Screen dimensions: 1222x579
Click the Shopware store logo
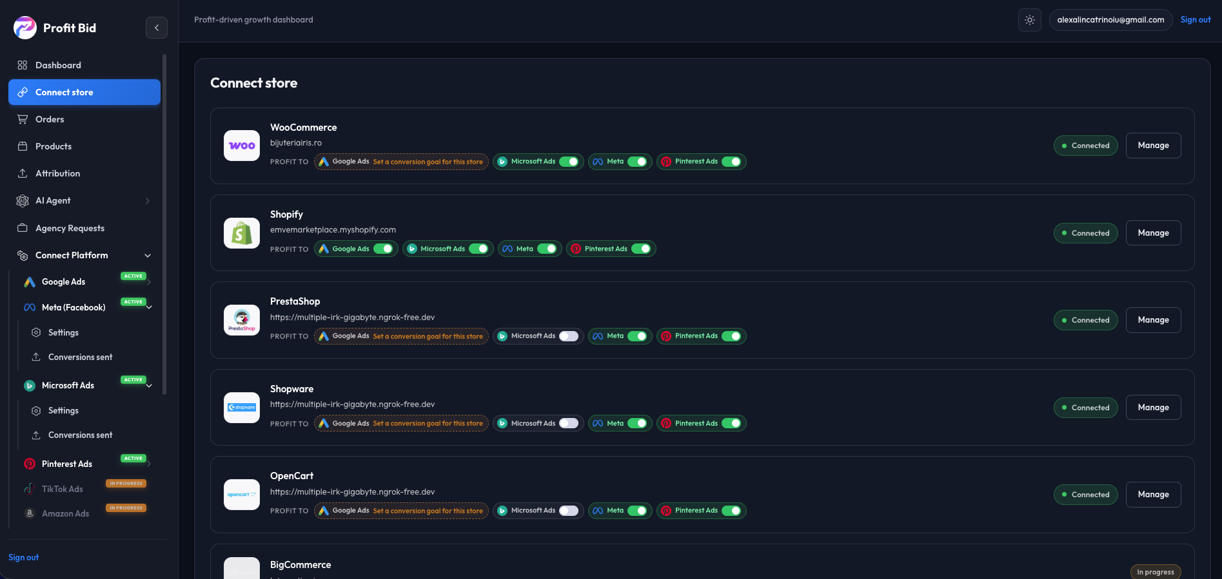pos(242,408)
